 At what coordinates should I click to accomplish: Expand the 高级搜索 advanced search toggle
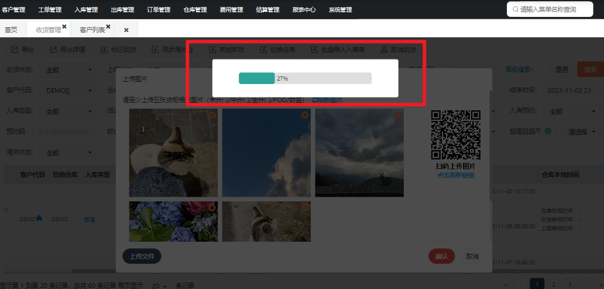pyautogui.click(x=520, y=69)
